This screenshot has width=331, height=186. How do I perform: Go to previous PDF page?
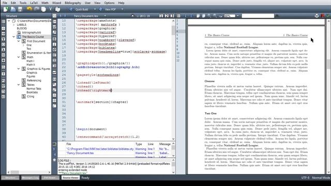coord(186,16)
